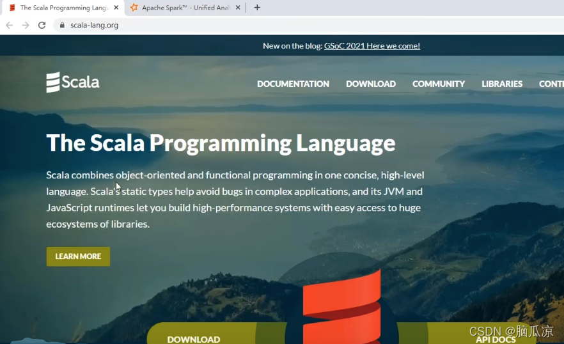Click the LEARN MORE button
This screenshot has width=564, height=344.
point(78,256)
